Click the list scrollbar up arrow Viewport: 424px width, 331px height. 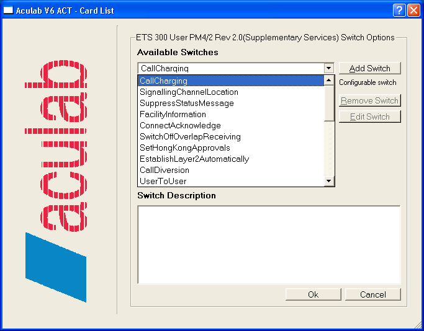coord(329,80)
